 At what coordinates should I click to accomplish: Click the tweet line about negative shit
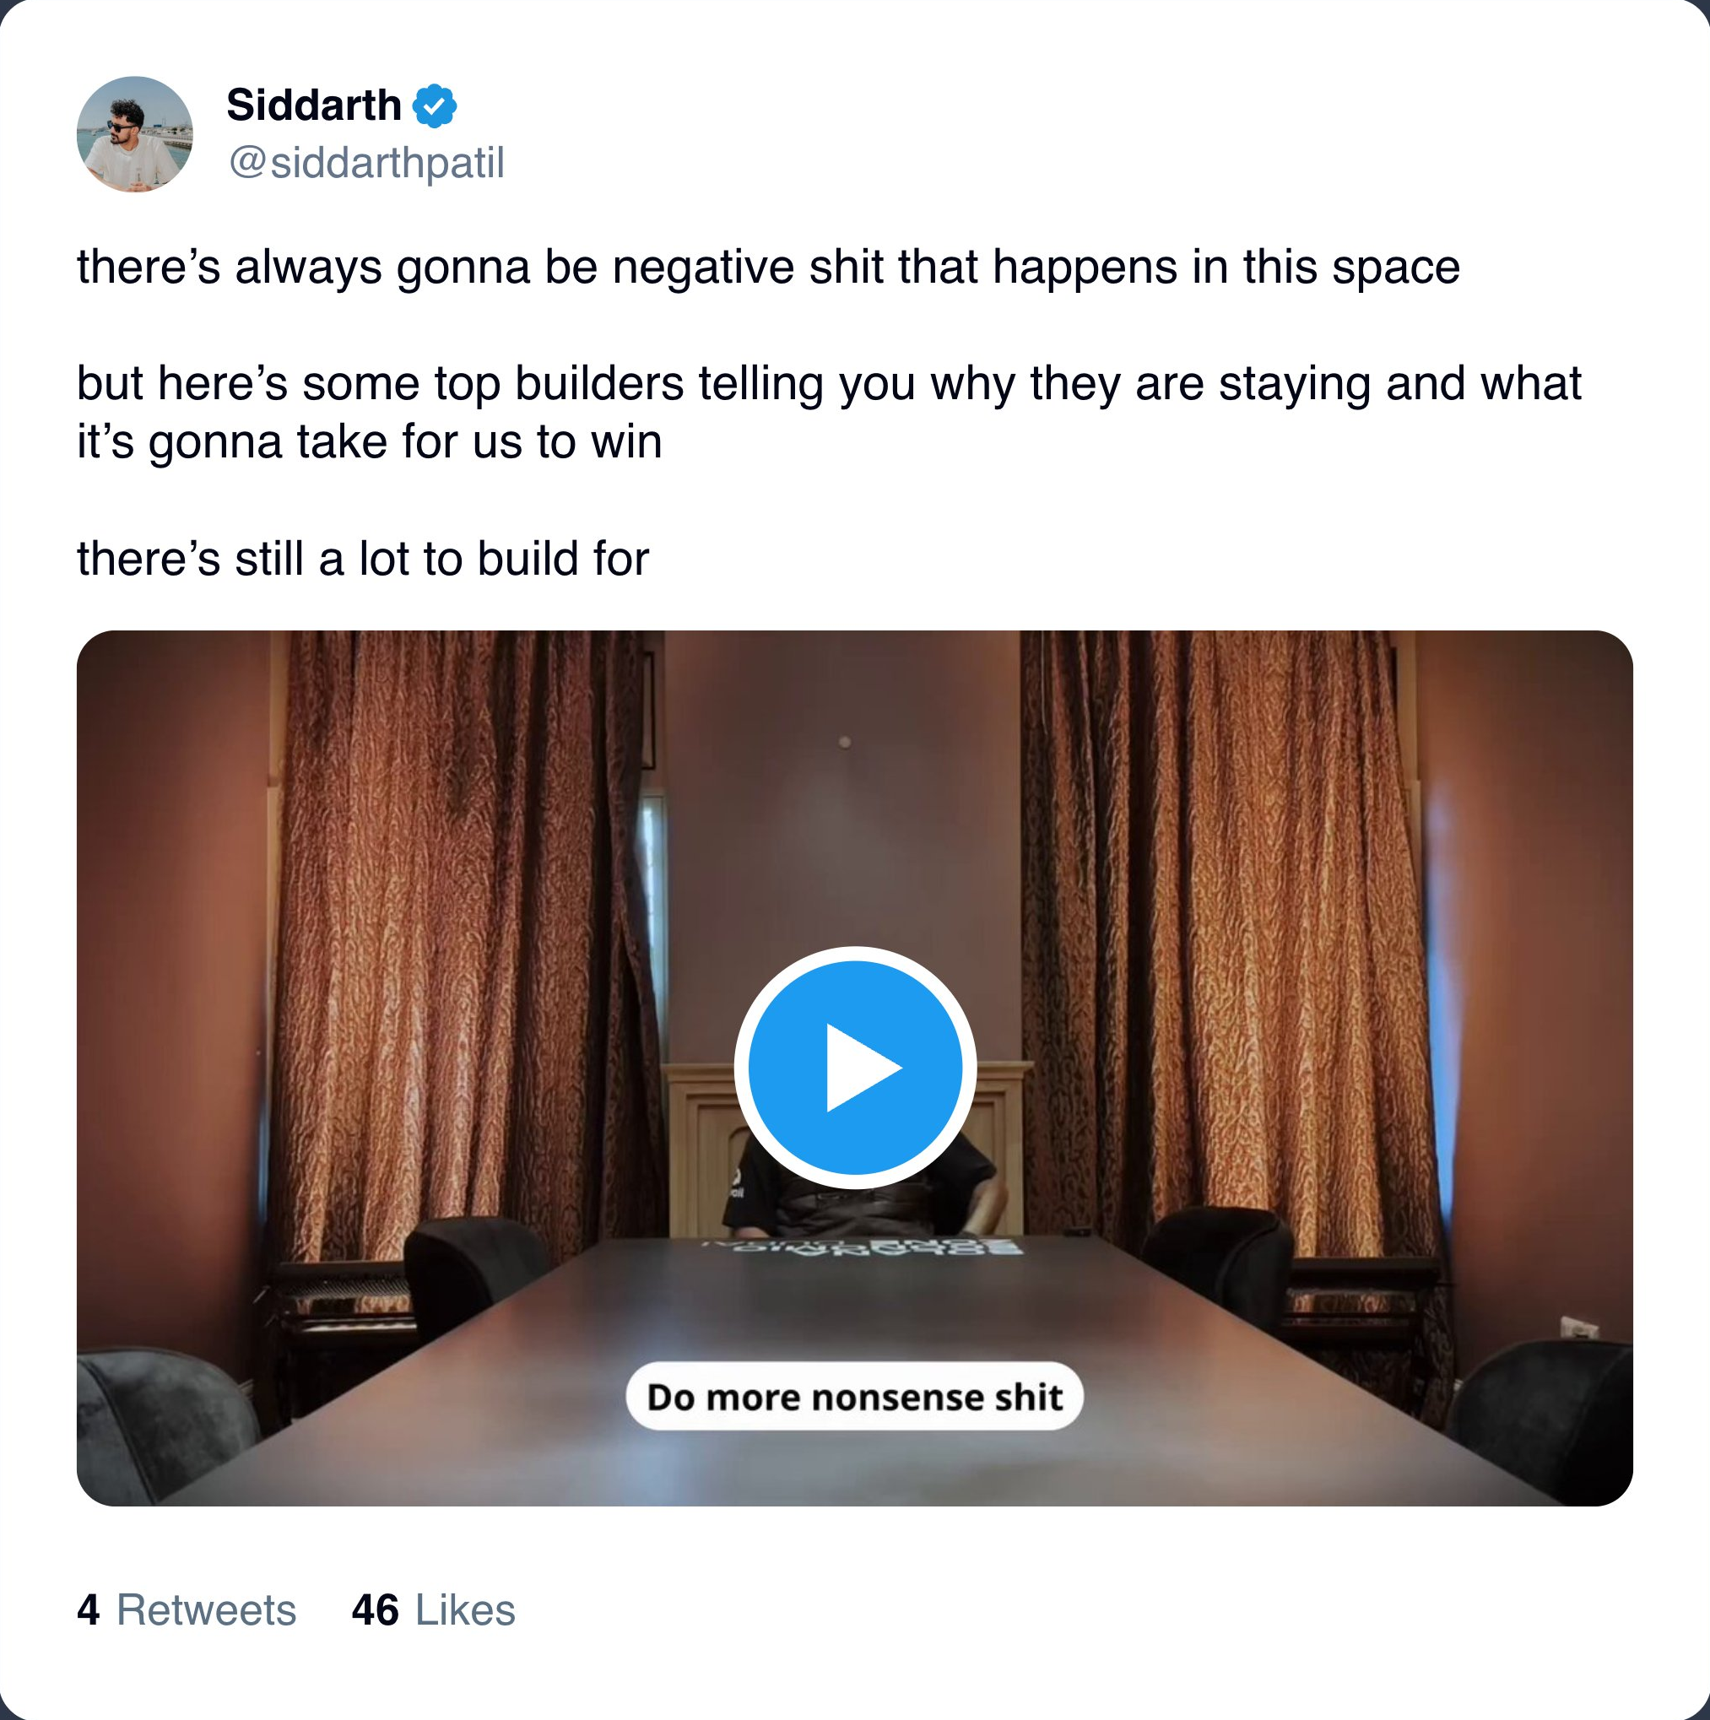pyautogui.click(x=767, y=267)
